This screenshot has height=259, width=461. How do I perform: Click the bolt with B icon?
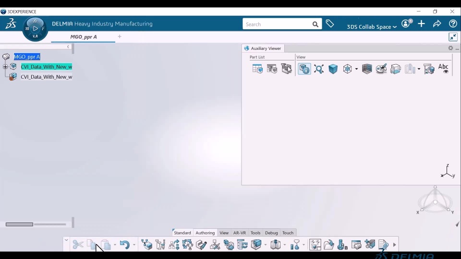tap(342, 244)
